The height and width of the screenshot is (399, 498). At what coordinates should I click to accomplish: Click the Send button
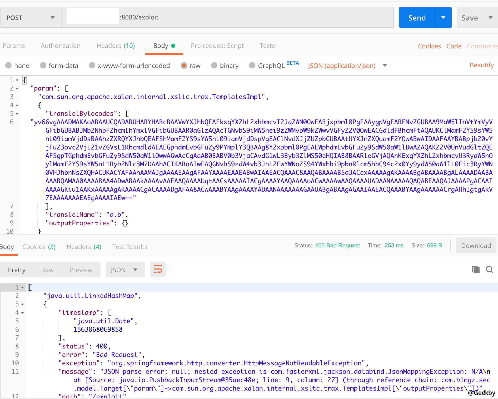click(417, 17)
